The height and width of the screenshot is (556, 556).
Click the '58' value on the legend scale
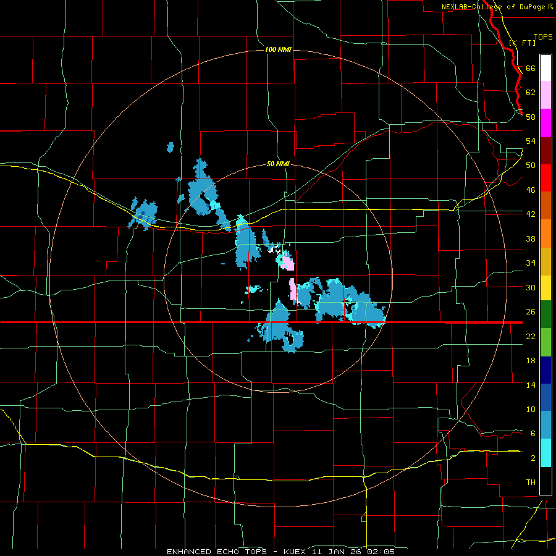531,117
